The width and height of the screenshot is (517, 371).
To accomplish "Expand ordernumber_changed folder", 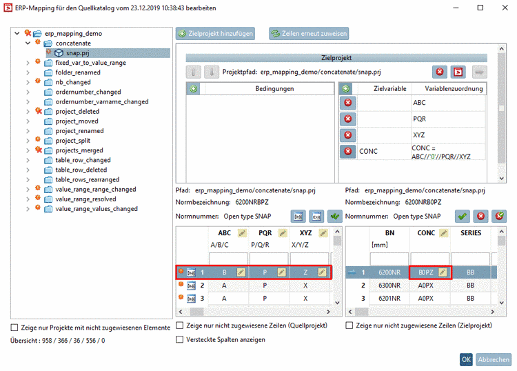I will click(28, 92).
